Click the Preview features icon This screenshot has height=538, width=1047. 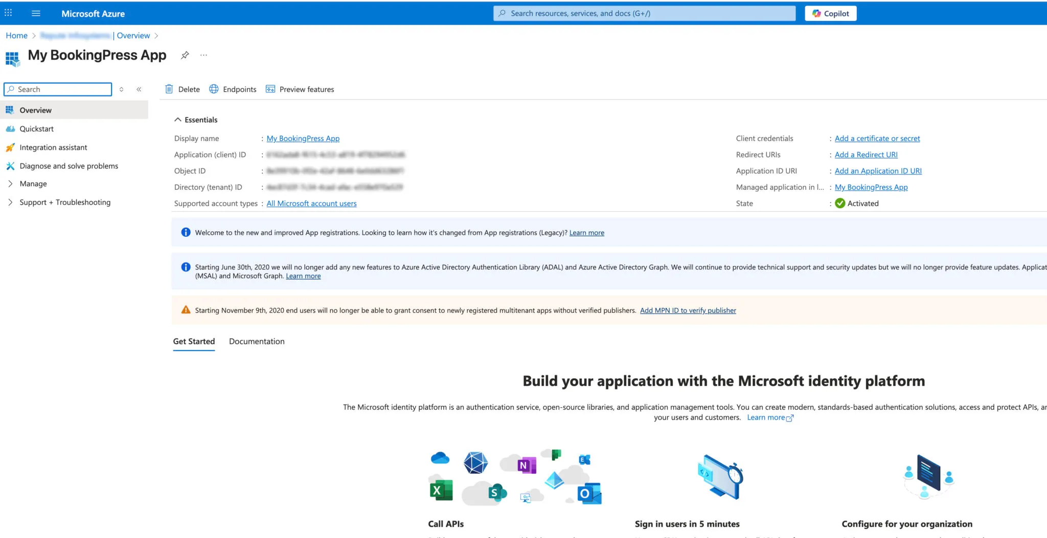click(270, 89)
